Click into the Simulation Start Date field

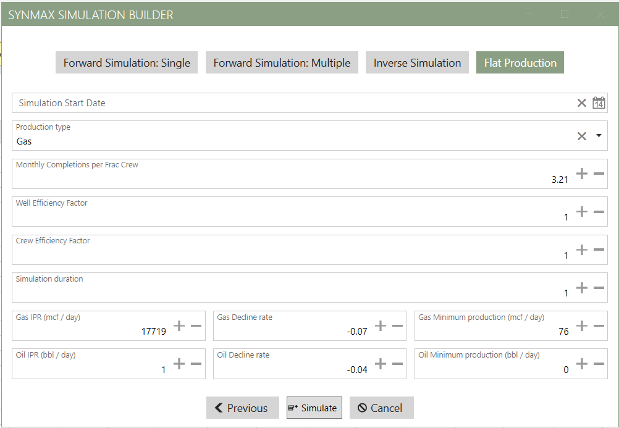290,103
